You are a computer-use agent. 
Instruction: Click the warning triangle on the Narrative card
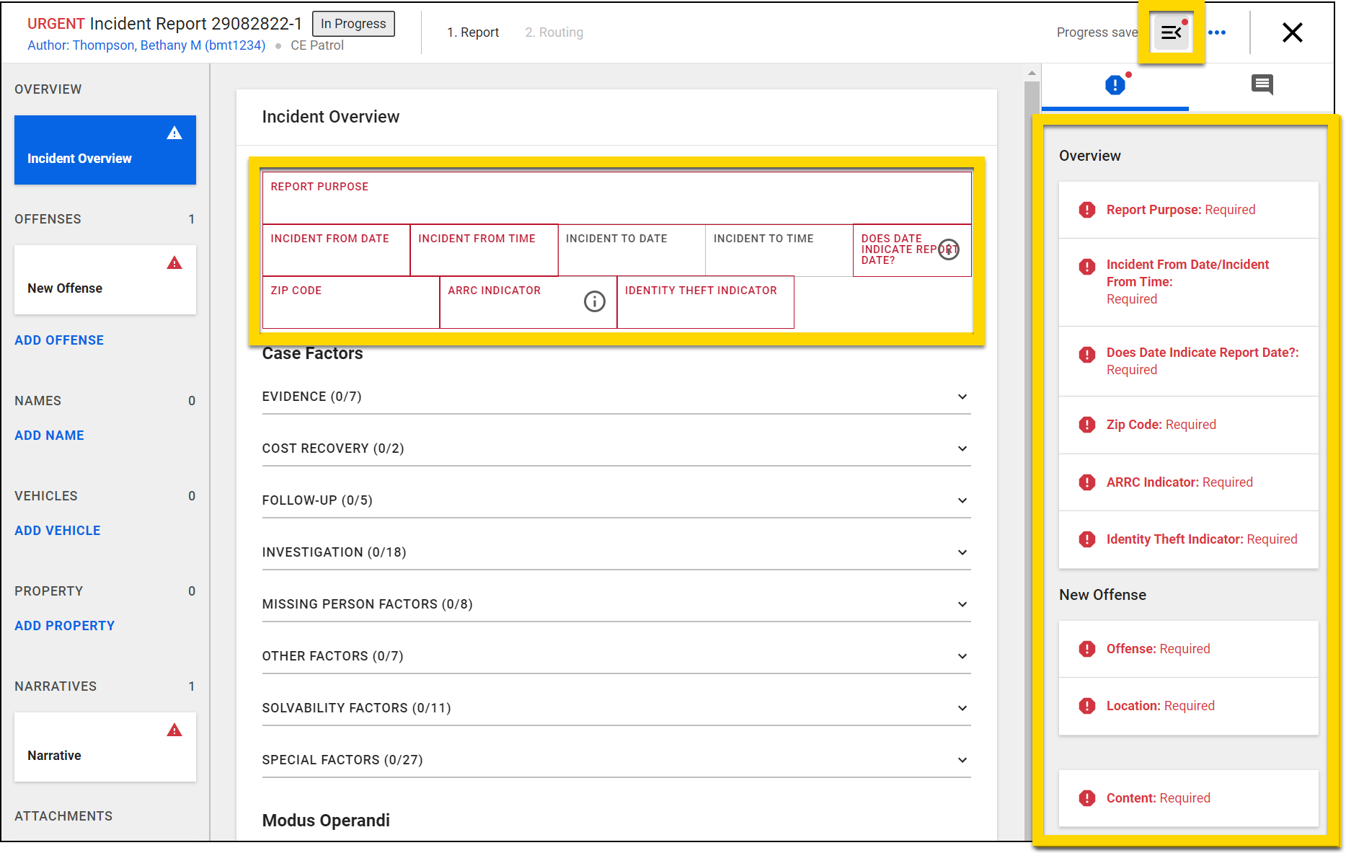[174, 730]
